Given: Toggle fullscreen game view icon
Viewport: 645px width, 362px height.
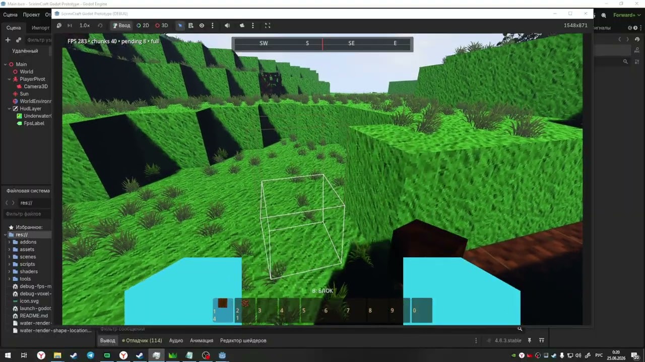Looking at the screenshot, I should (x=268, y=25).
